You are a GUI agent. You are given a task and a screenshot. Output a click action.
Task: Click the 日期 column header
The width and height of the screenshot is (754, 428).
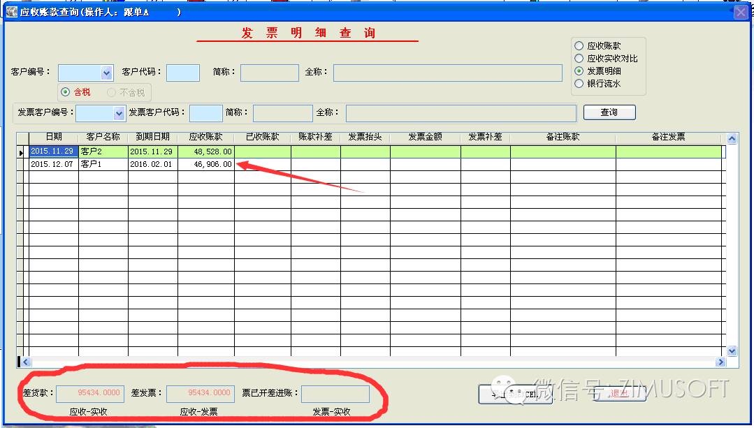pyautogui.click(x=54, y=137)
